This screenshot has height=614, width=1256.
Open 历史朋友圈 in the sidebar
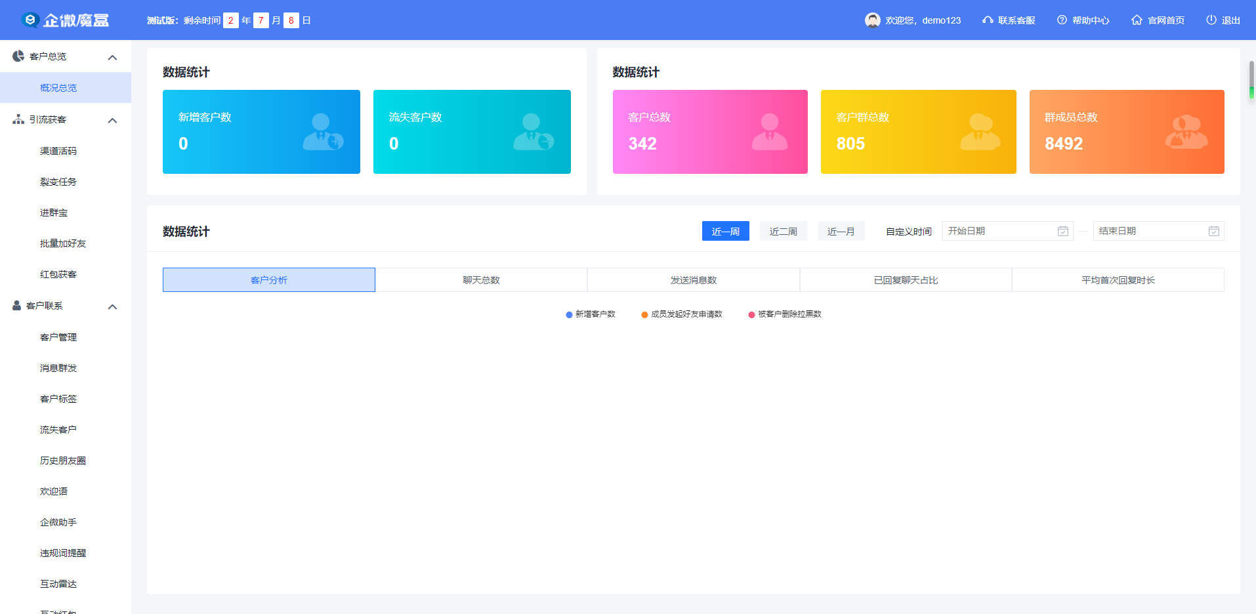(x=66, y=460)
